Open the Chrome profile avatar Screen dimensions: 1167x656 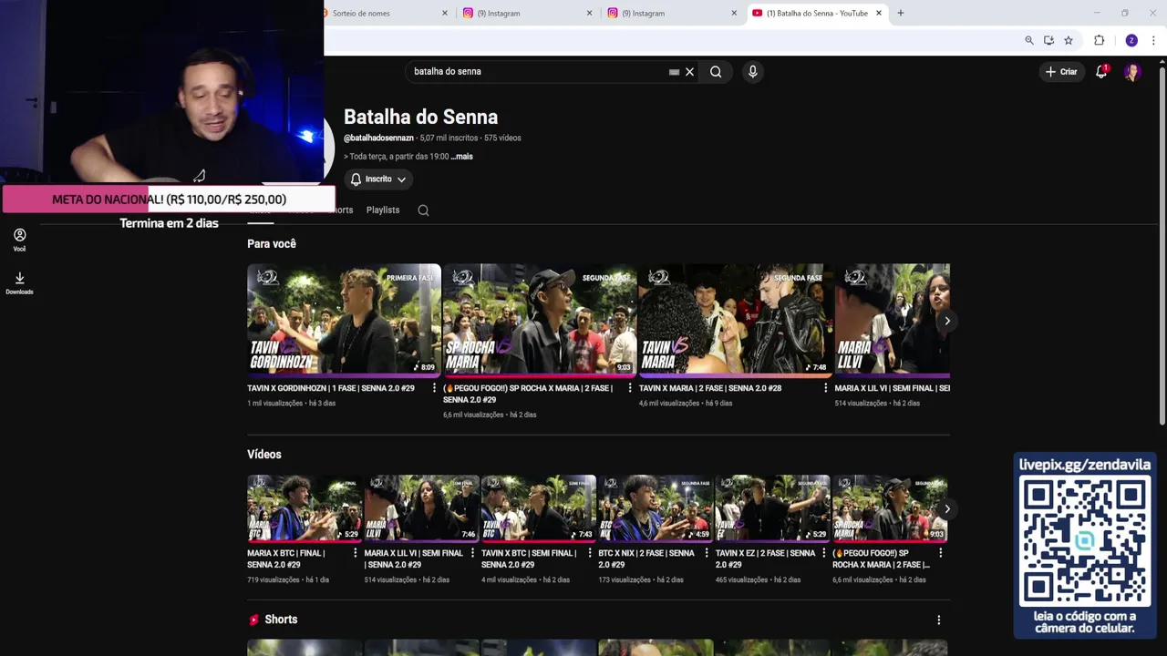click(x=1131, y=40)
